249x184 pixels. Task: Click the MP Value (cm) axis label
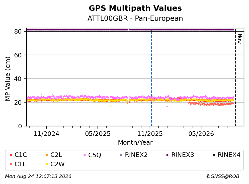point(8,79)
